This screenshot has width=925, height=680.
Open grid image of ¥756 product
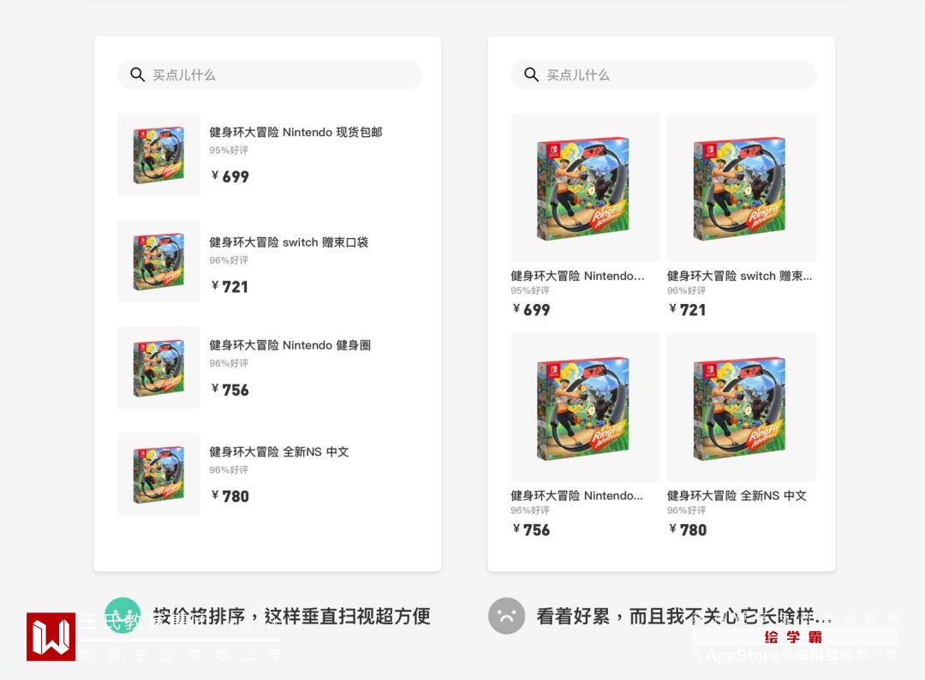585,408
